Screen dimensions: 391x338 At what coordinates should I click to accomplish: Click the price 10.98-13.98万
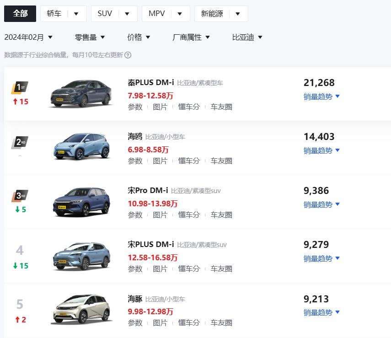(153, 204)
